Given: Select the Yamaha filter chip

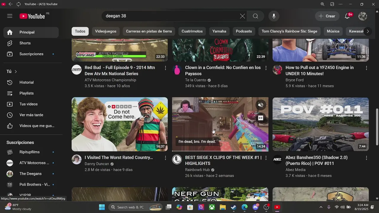Looking at the screenshot, I should (219, 31).
